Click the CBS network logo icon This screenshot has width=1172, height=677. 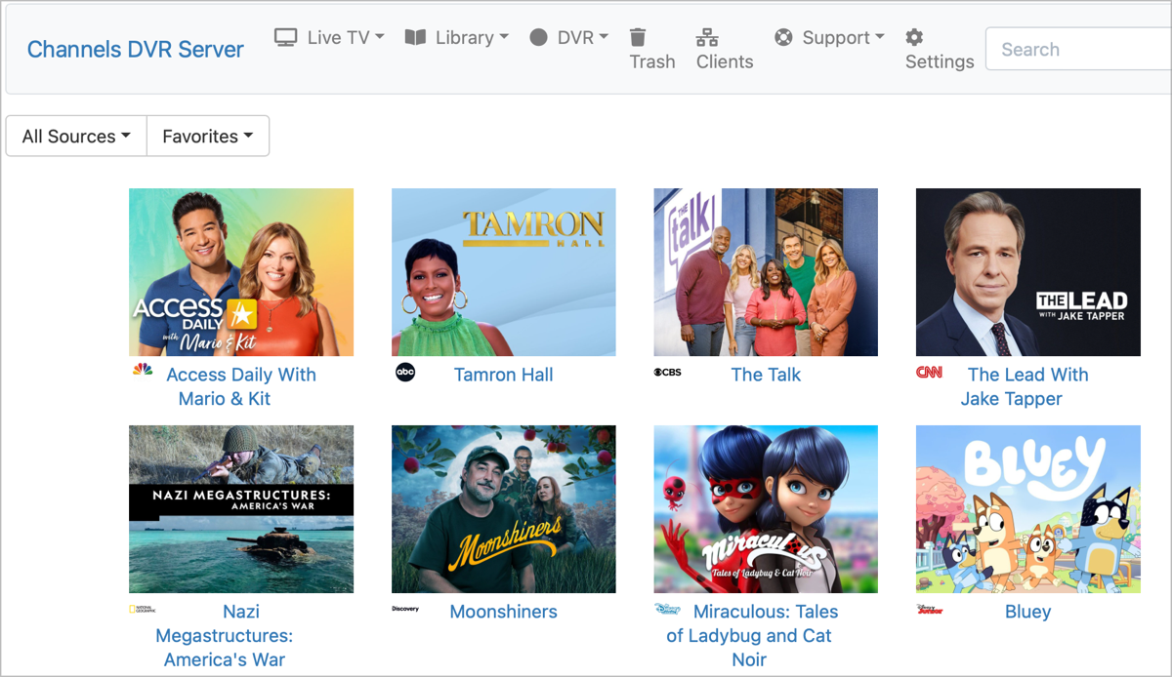[x=668, y=372]
